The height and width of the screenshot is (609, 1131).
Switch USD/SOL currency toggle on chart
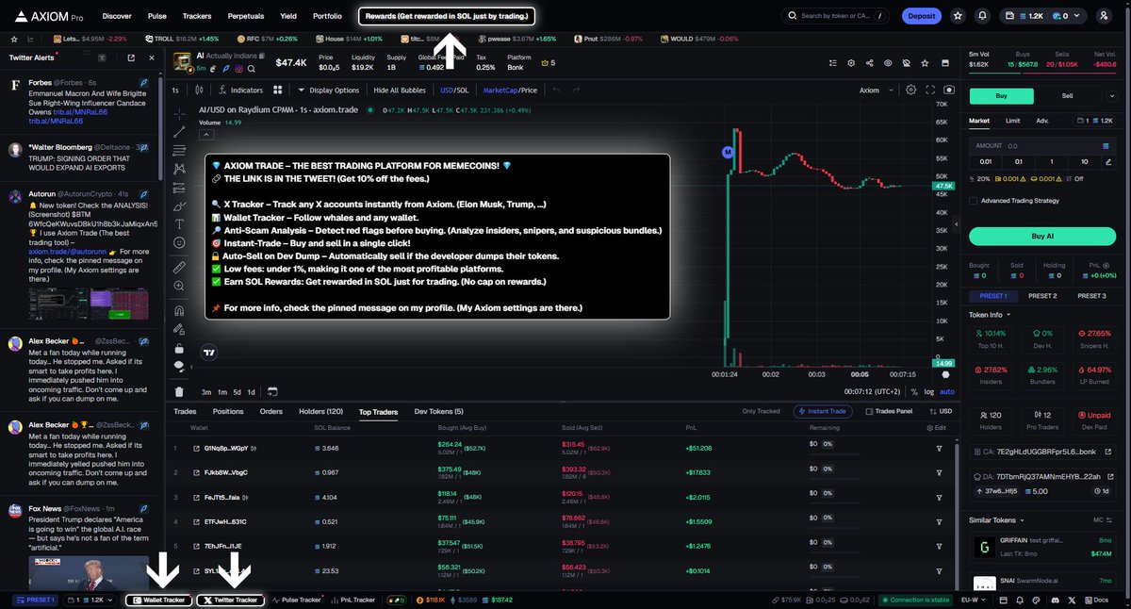pyautogui.click(x=455, y=91)
